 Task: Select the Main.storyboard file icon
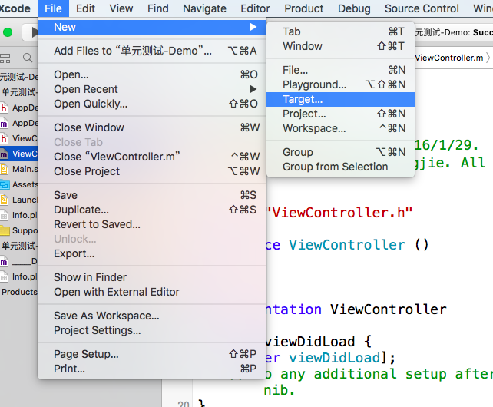5,169
